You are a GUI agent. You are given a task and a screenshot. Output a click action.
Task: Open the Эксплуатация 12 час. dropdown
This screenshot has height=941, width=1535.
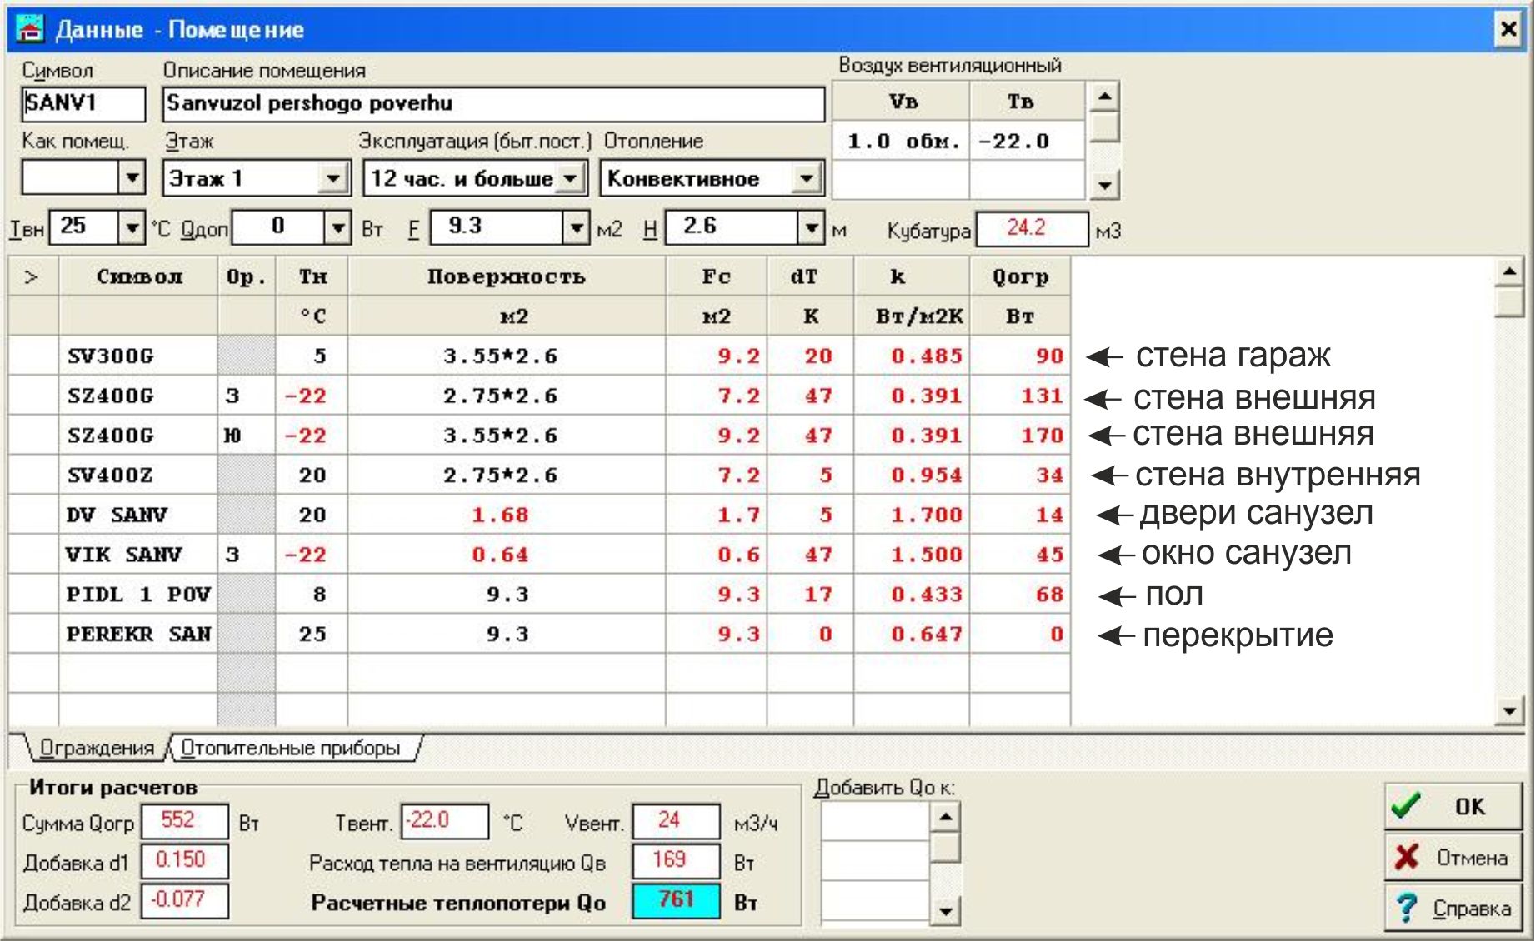click(x=570, y=178)
